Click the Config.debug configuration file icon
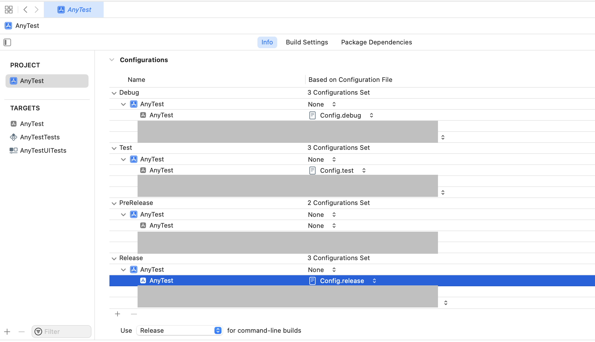This screenshot has height=342, width=595. [312, 115]
